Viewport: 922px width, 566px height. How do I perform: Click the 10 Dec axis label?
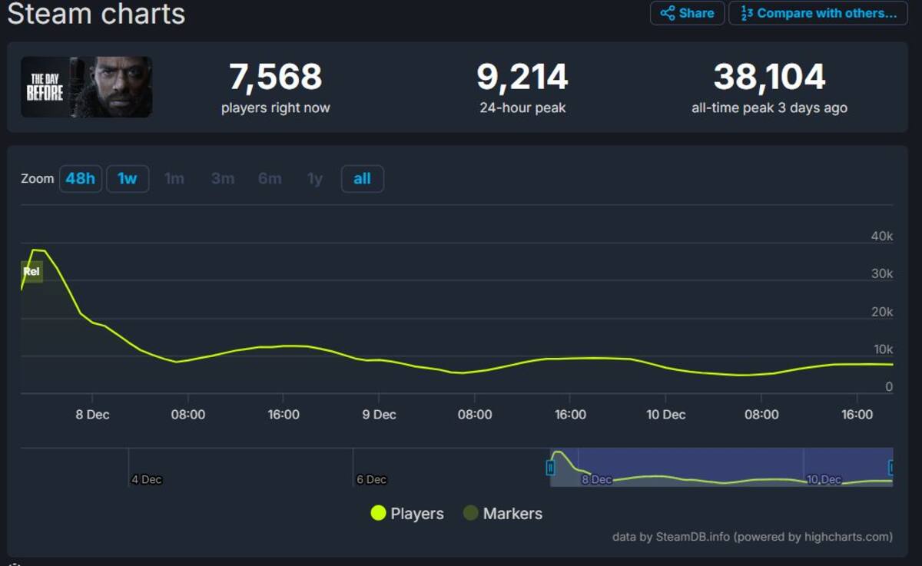[x=665, y=415]
